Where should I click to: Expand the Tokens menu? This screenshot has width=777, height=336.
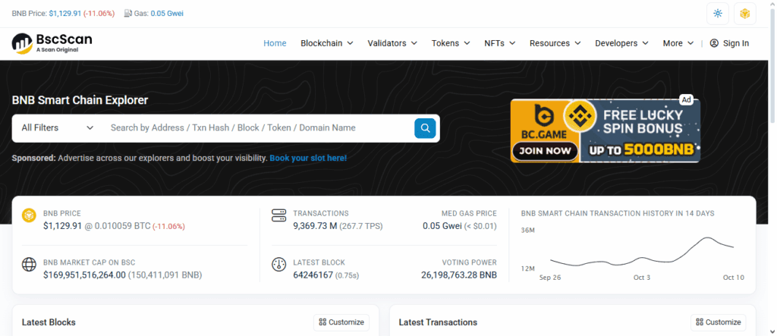(451, 43)
